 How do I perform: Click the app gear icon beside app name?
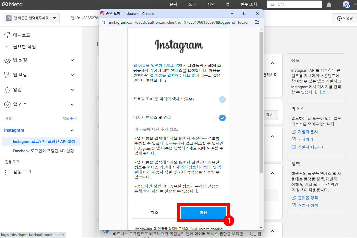tap(9, 18)
